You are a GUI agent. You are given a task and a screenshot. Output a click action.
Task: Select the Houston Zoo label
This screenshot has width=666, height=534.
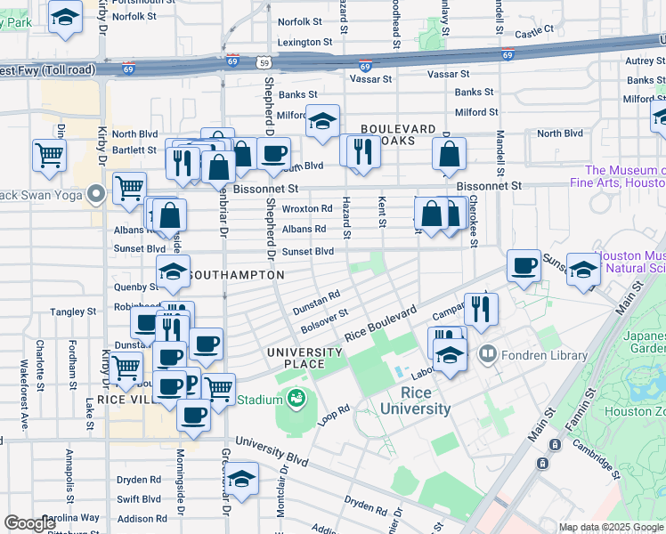coord(634,411)
